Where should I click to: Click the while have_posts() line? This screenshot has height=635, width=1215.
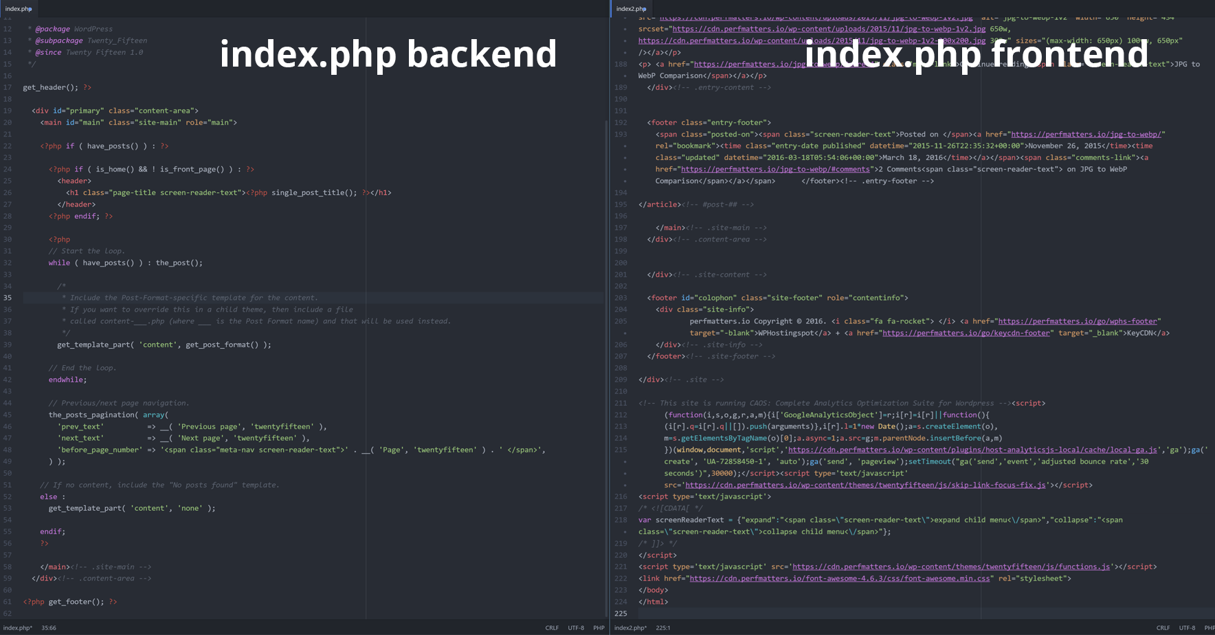pyautogui.click(x=126, y=263)
